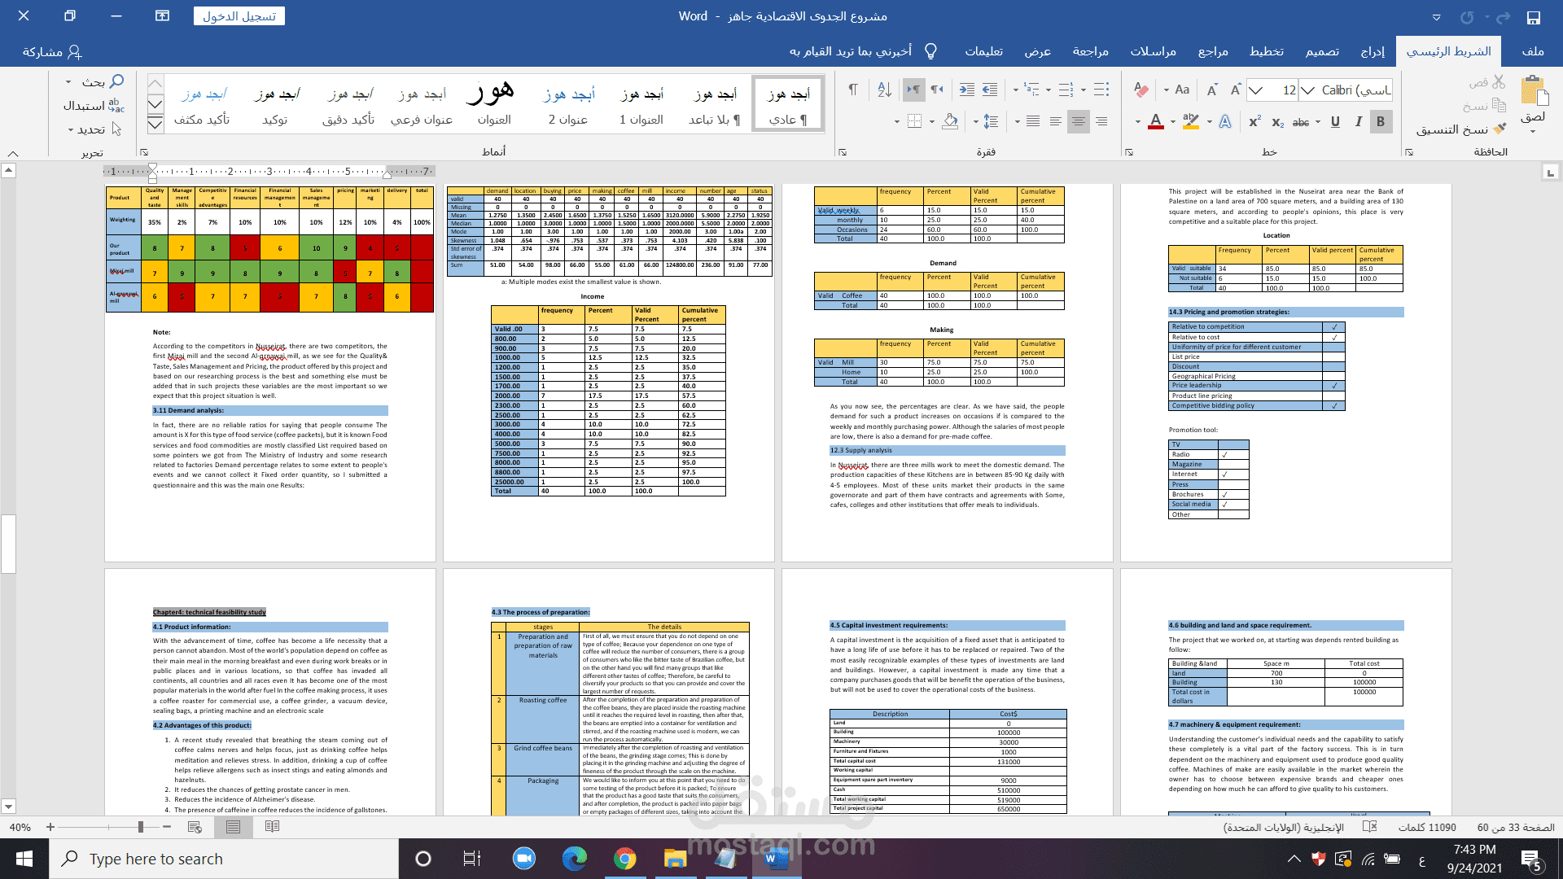Open the تصميم ribbon tab
The height and width of the screenshot is (879, 1563).
[x=1322, y=51]
